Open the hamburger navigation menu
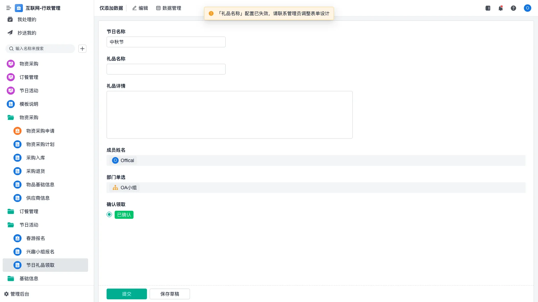This screenshot has width=538, height=302. [9, 8]
